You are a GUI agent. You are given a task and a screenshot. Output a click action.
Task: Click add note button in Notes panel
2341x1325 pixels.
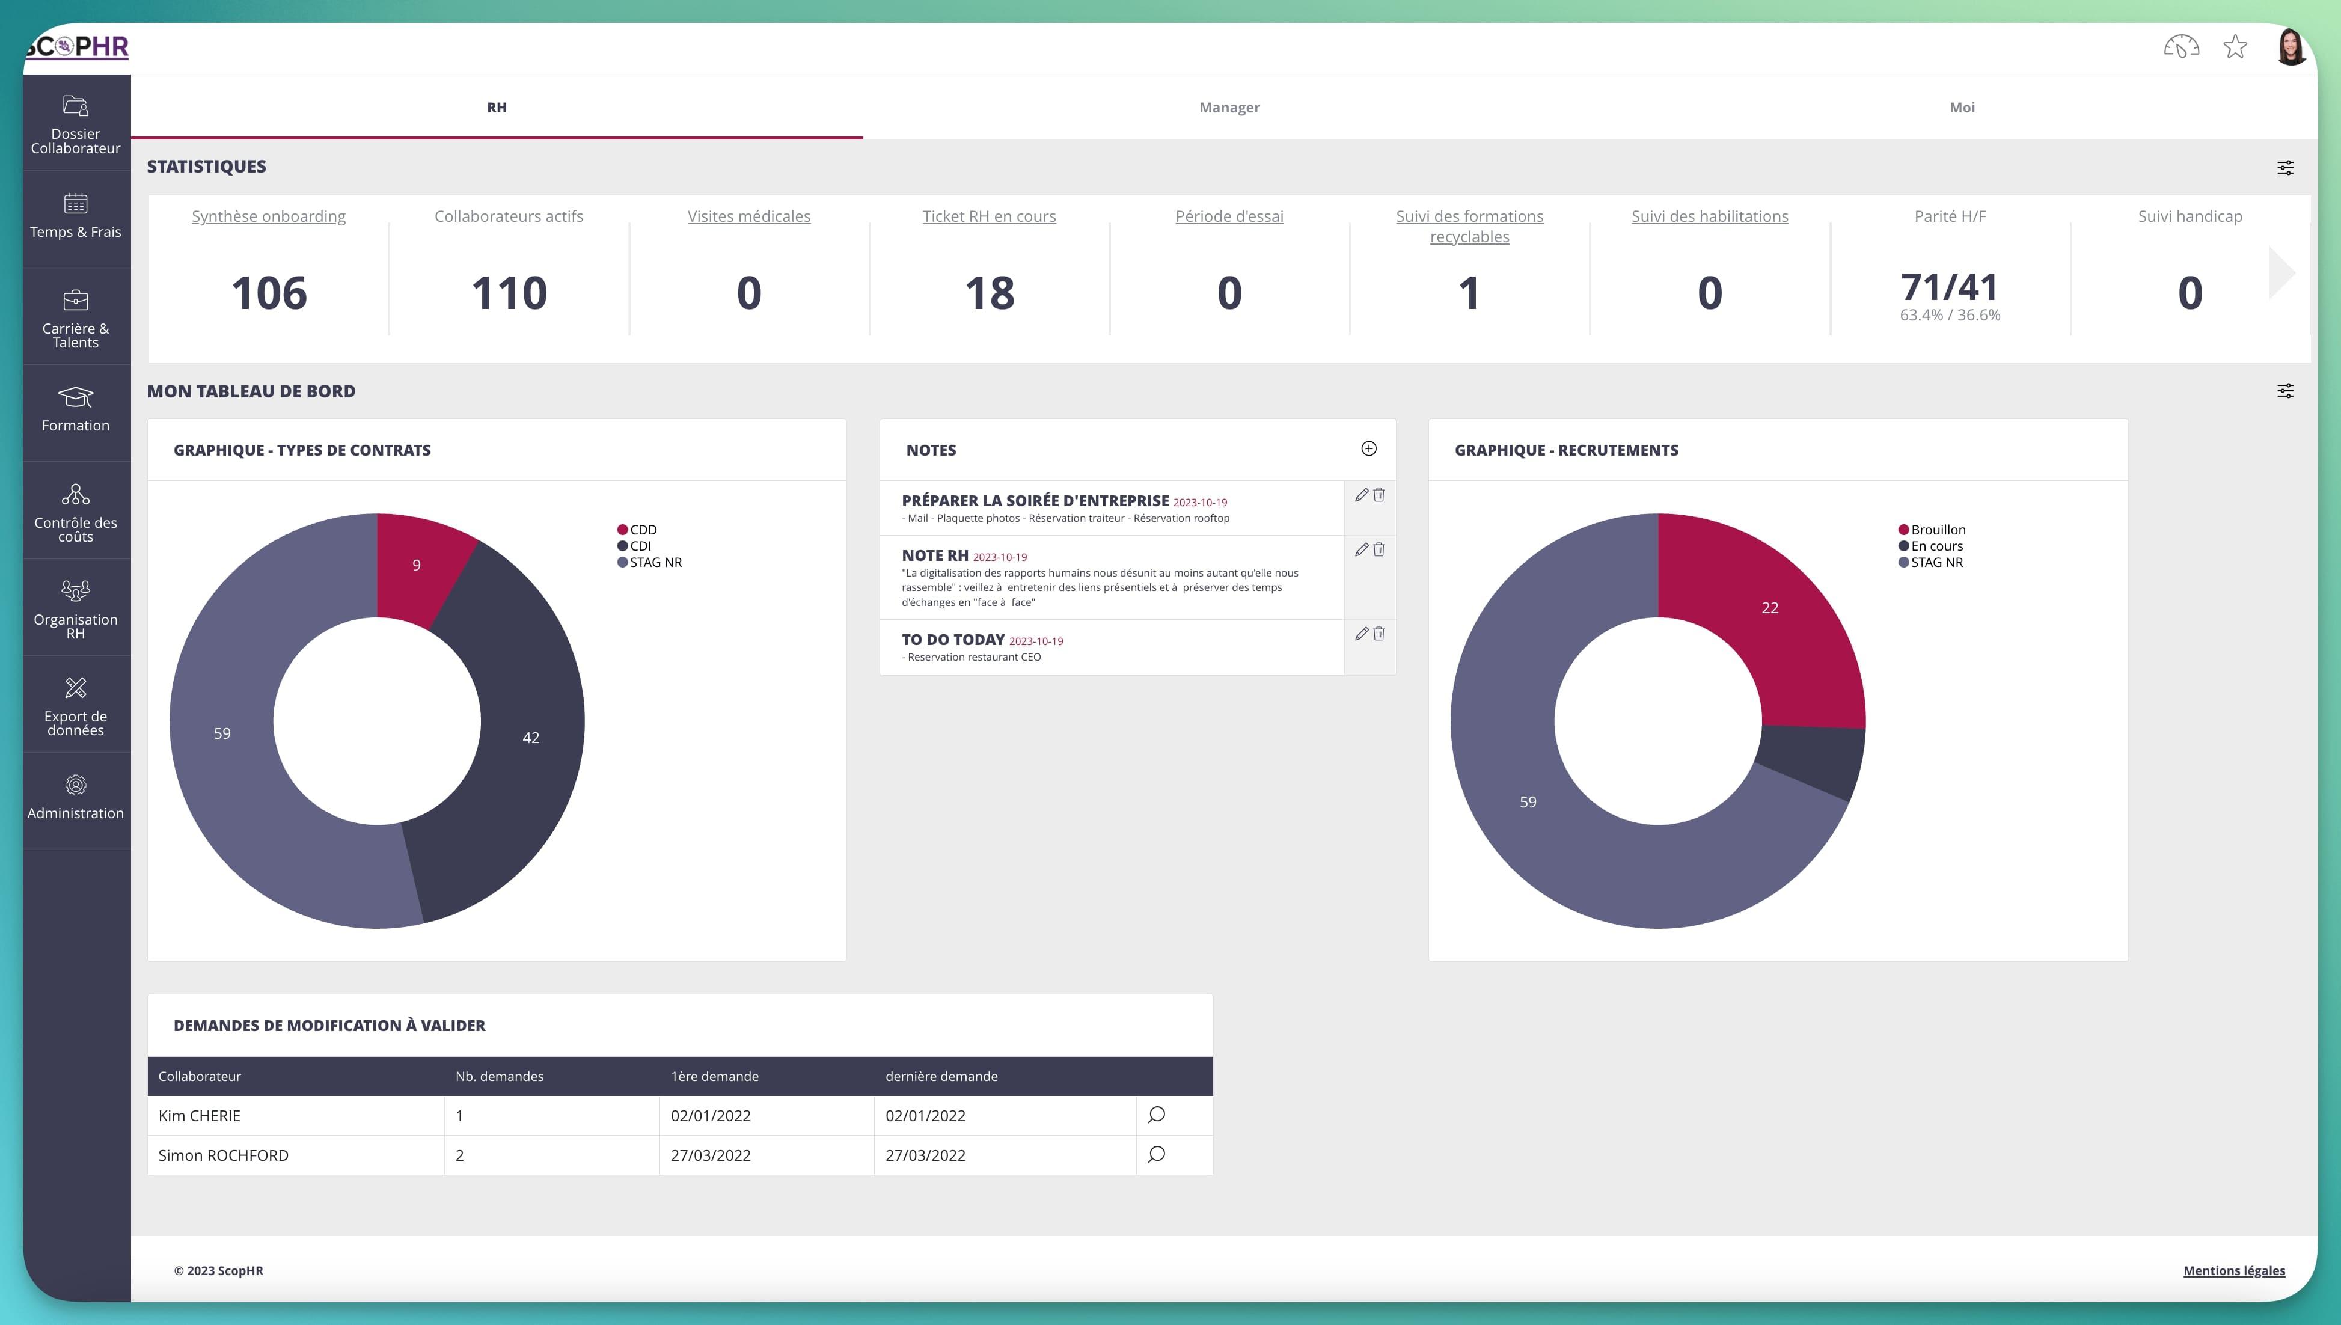point(1368,448)
